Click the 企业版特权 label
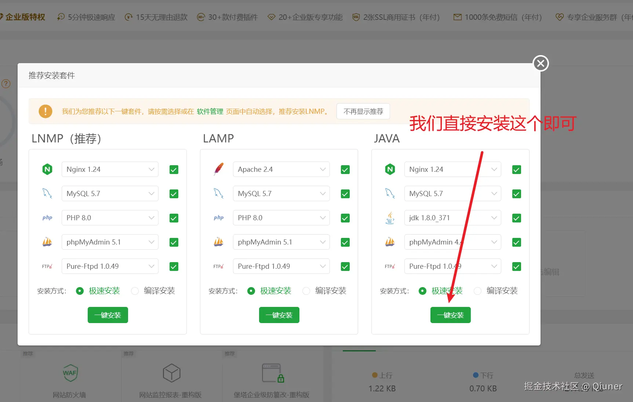 (25, 17)
